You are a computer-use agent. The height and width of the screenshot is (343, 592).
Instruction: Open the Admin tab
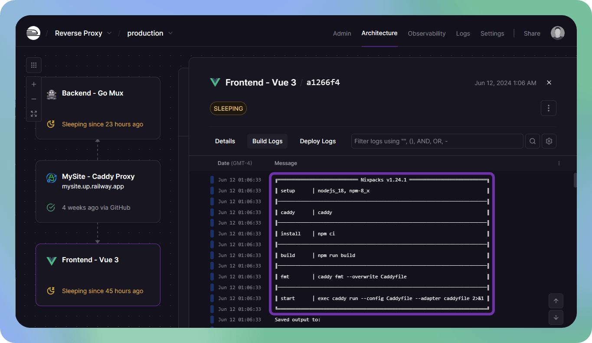(x=342, y=33)
